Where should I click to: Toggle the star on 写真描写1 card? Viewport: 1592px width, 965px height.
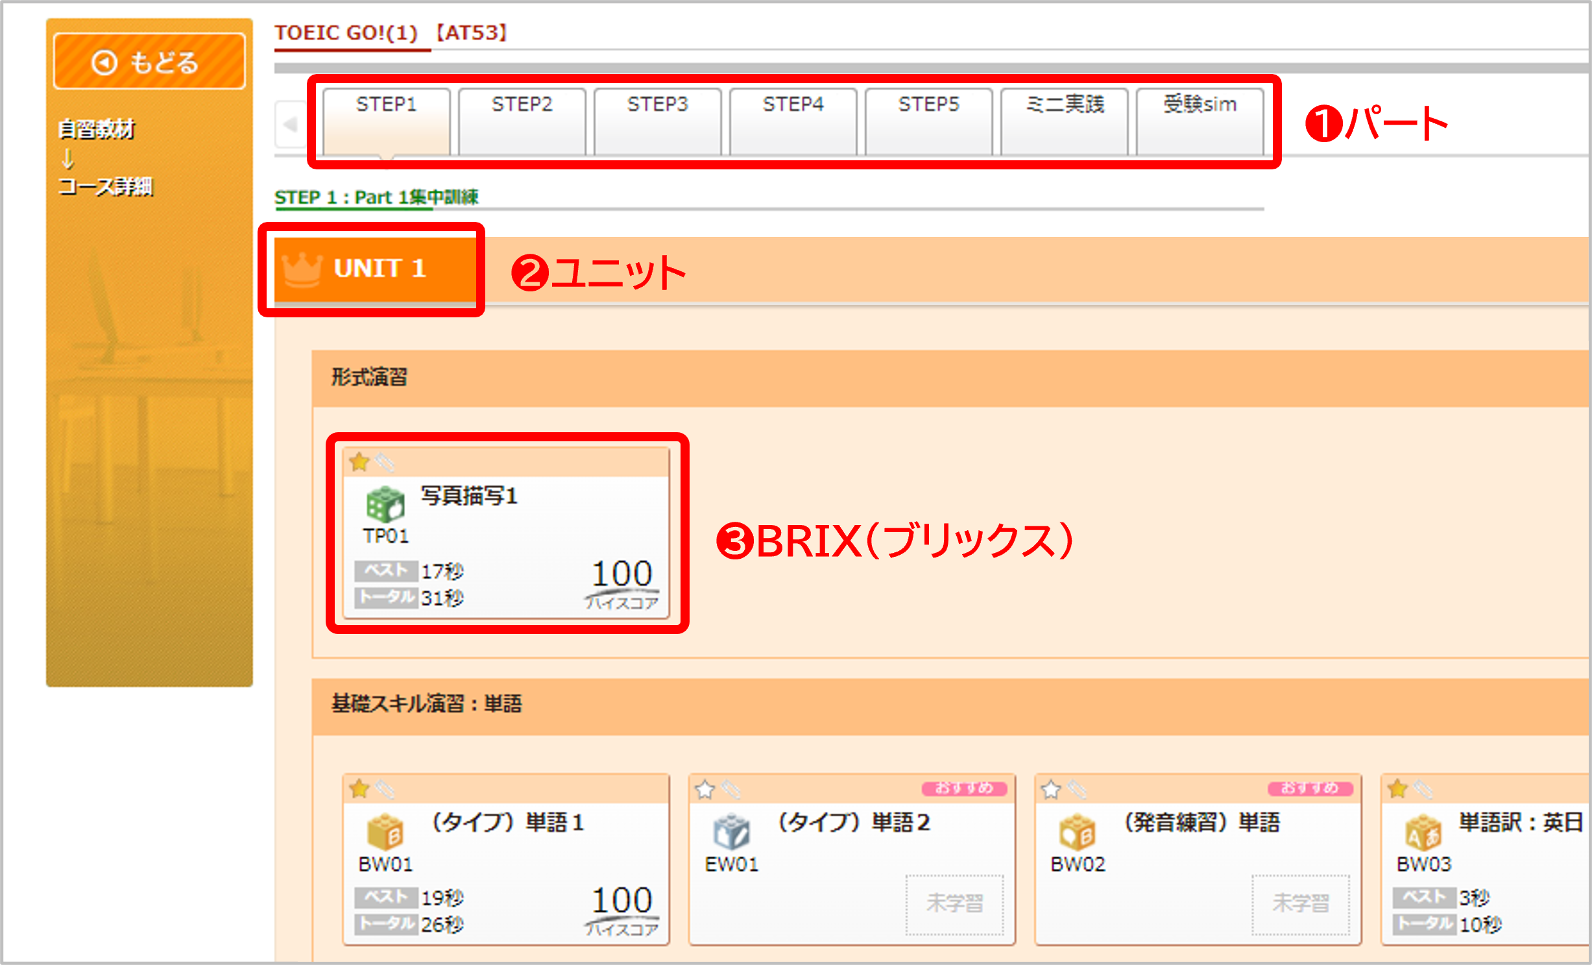click(359, 462)
